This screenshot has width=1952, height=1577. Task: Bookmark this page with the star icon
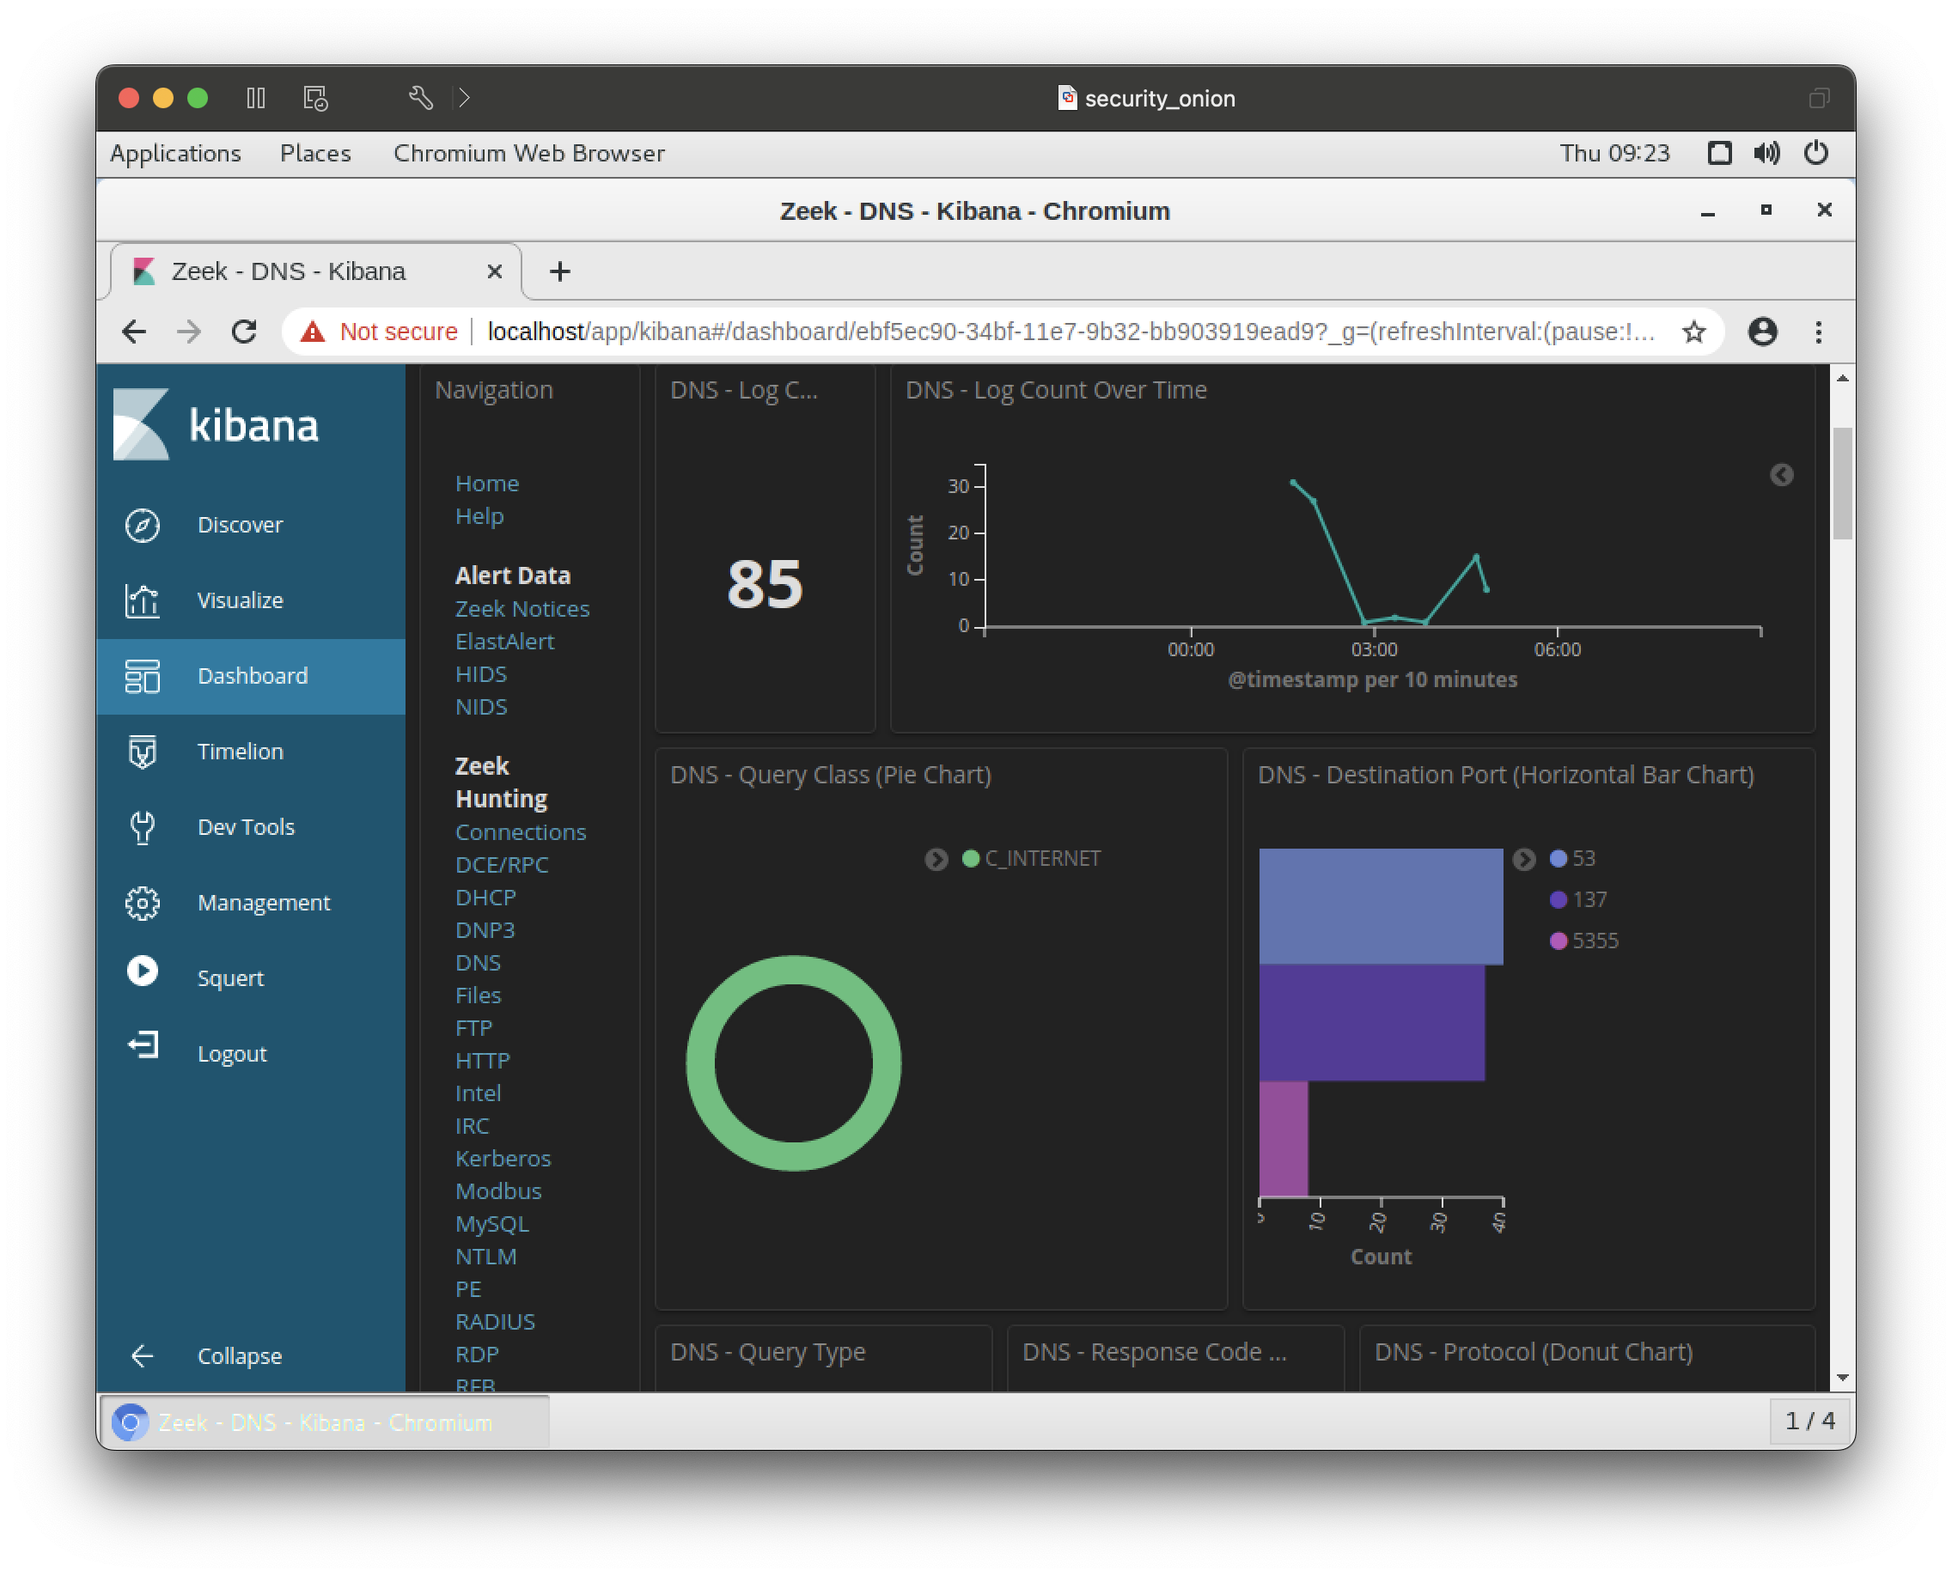click(x=1694, y=332)
